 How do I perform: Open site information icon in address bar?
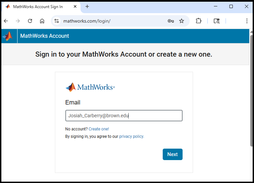(x=57, y=21)
